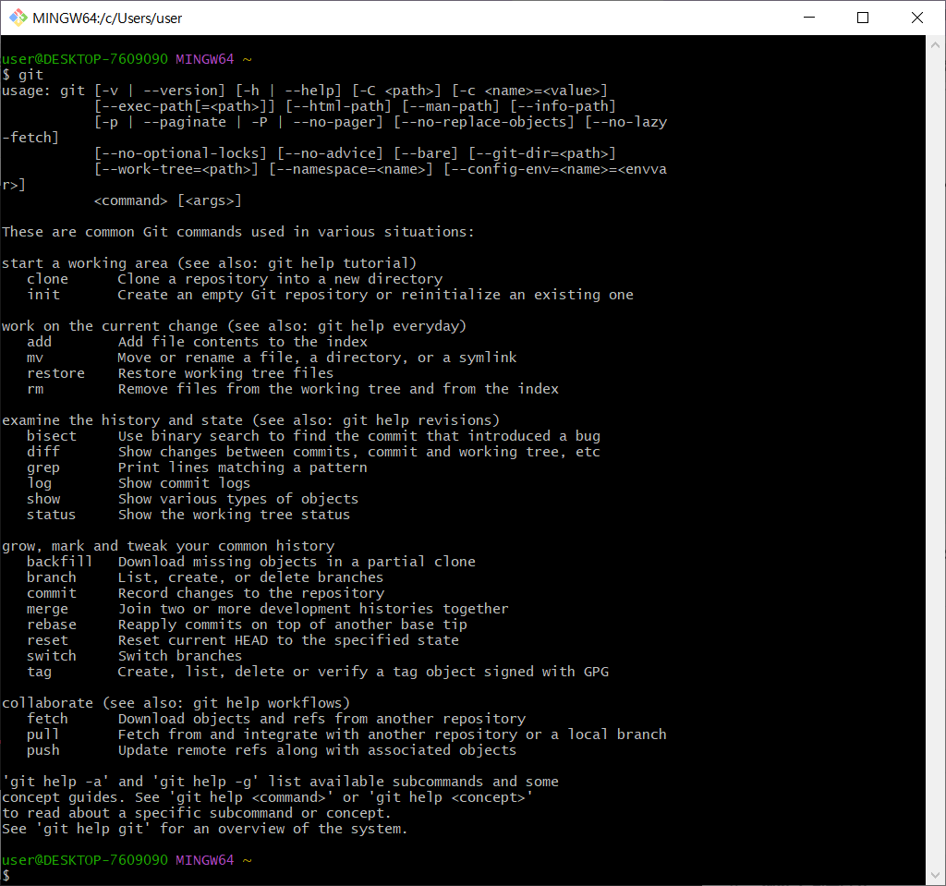Click the 'collaborate' section heading
The width and height of the screenshot is (946, 886).
[x=176, y=702]
